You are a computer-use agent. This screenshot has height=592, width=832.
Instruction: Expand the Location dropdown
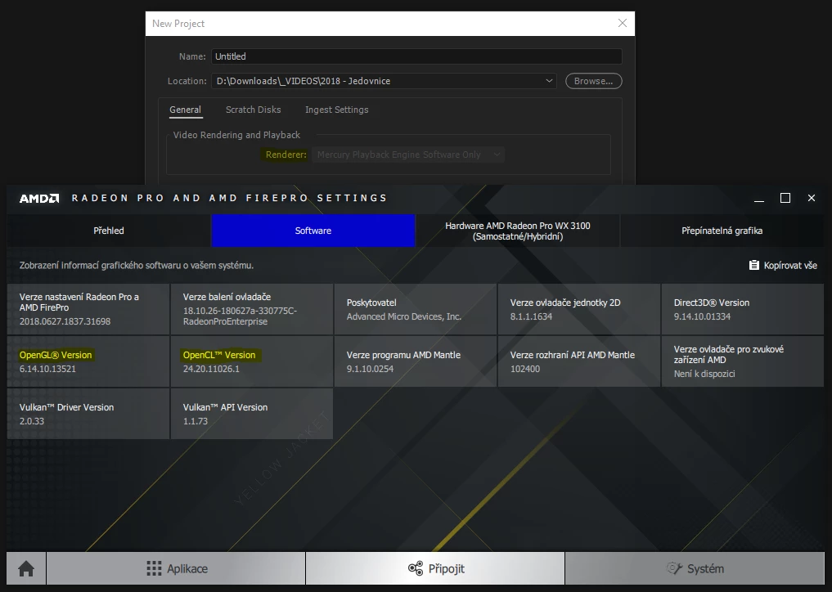tap(549, 81)
